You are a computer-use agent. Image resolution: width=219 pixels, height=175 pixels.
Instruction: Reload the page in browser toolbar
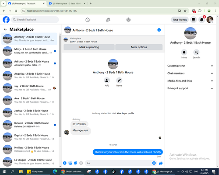coord(16,11)
